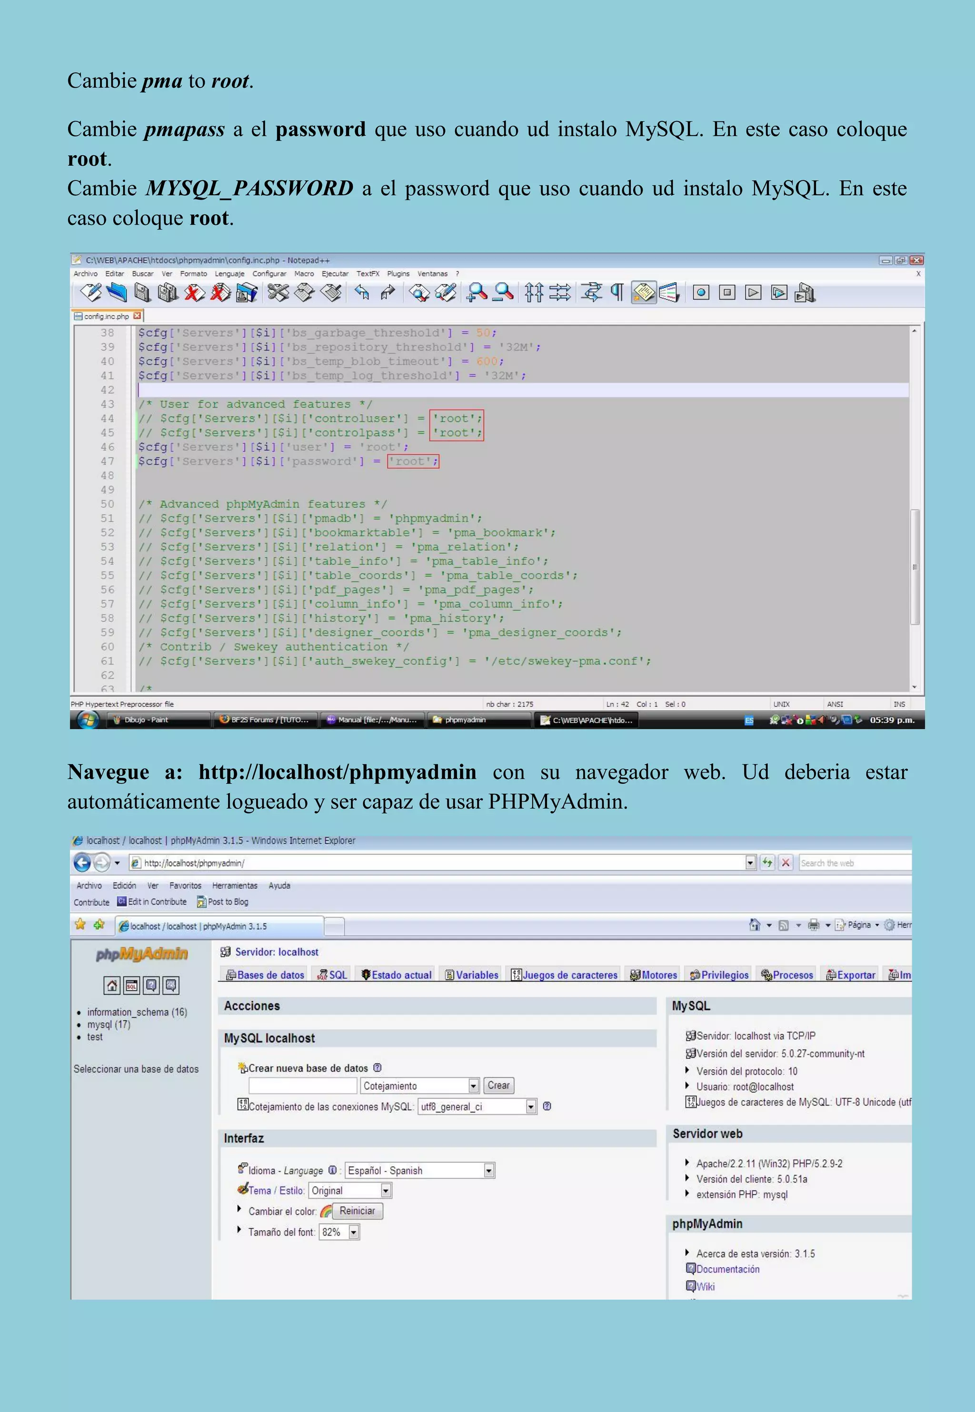The image size is (975, 1412).
Task: Switch to Dibujo - Paint taskbar button
Action: [x=158, y=720]
